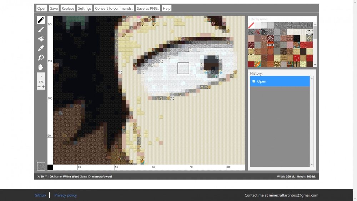Click History panel scroll down arrow

(x=312, y=165)
